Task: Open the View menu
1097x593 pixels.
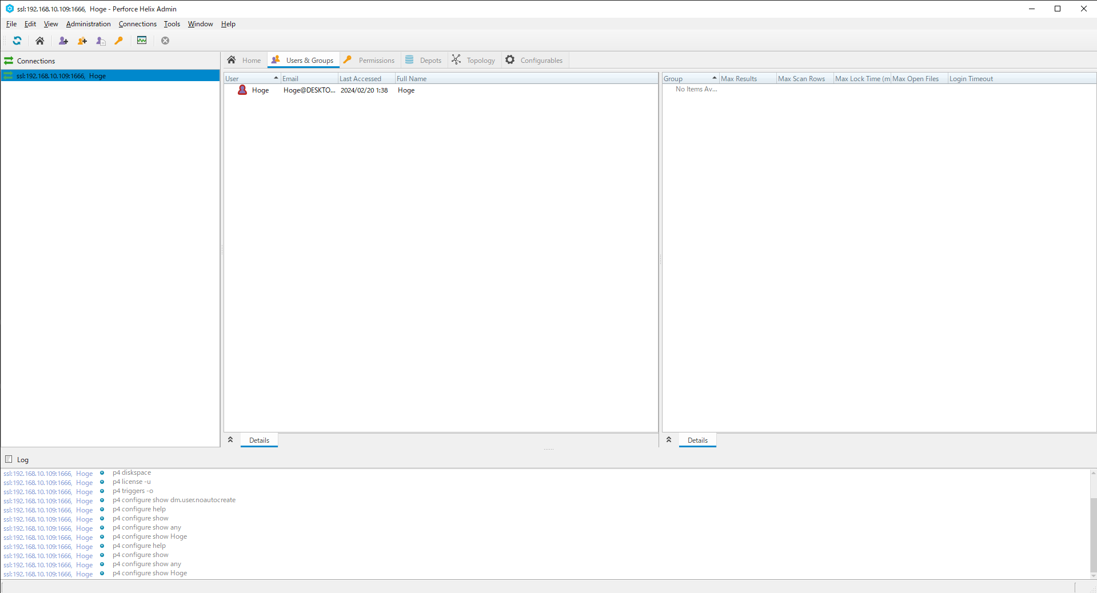Action: coord(51,24)
